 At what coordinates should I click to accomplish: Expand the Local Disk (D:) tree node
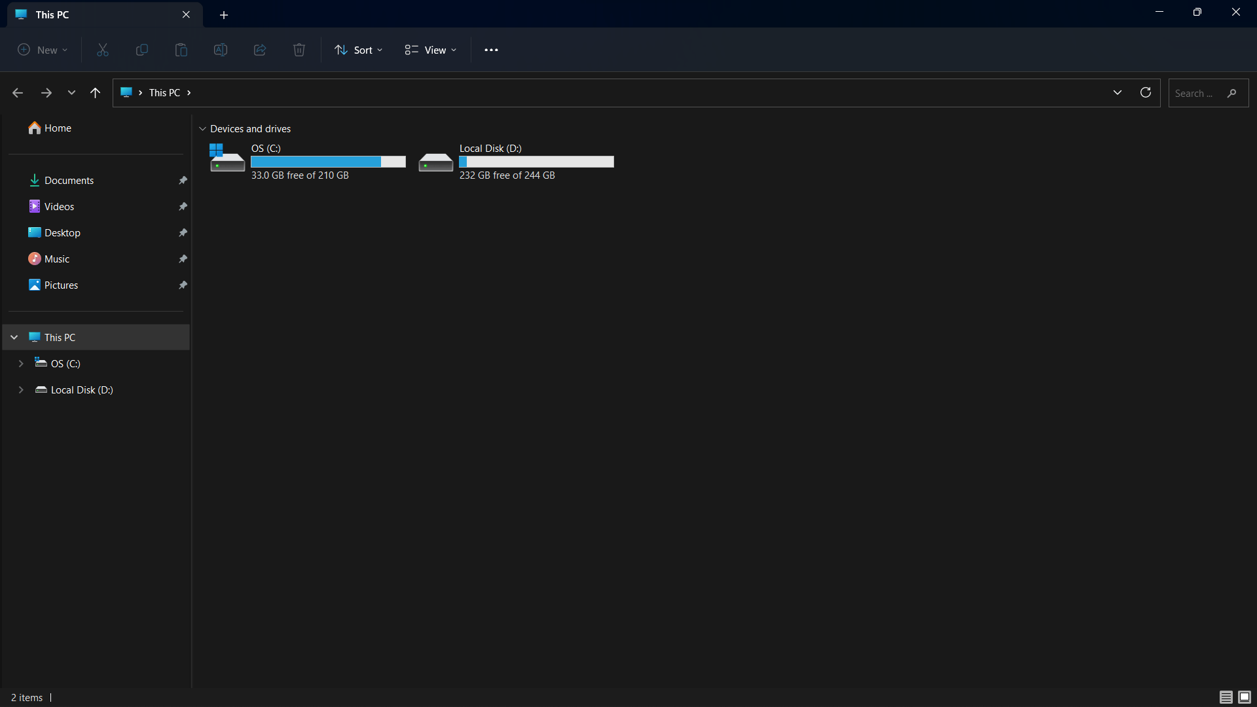(x=21, y=390)
